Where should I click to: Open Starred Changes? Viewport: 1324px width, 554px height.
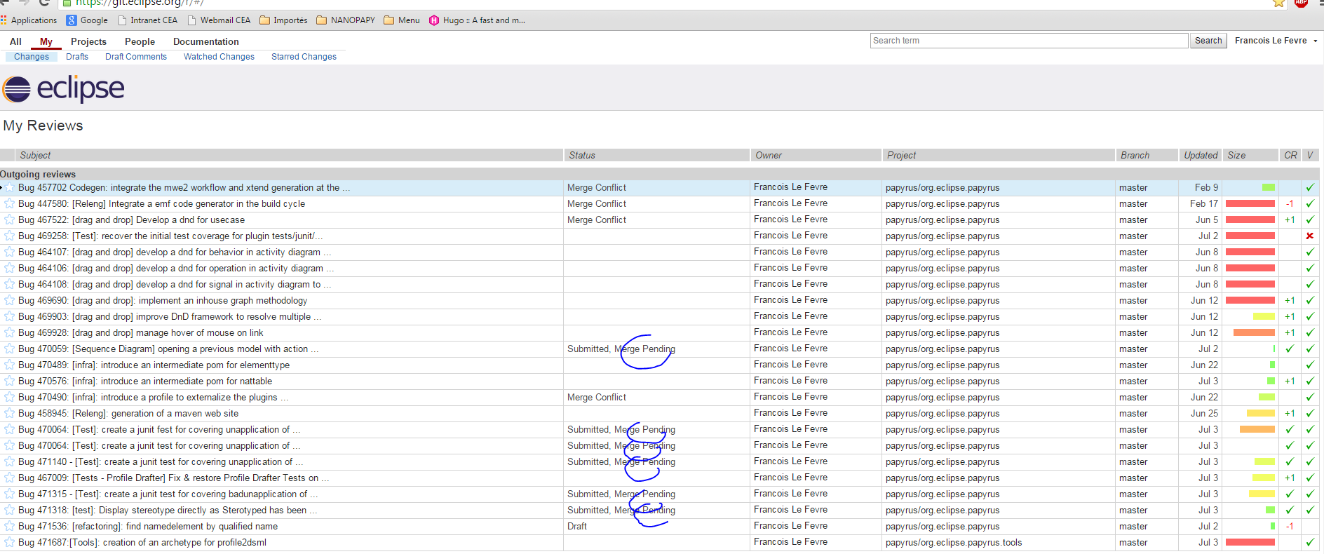304,57
